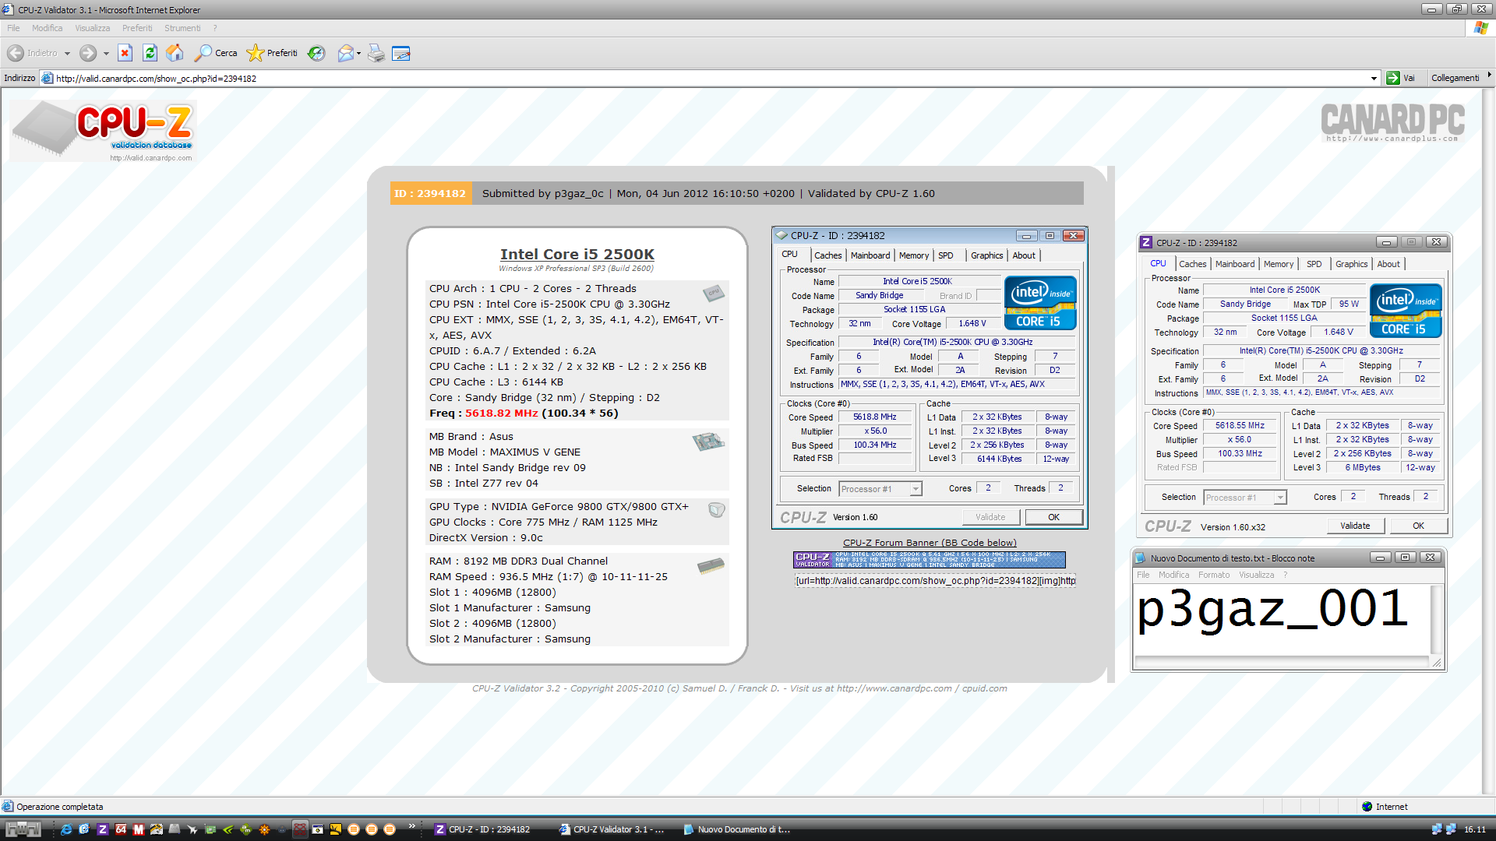Switch to the Mainboard tab in CPU-Z window

(1235, 264)
